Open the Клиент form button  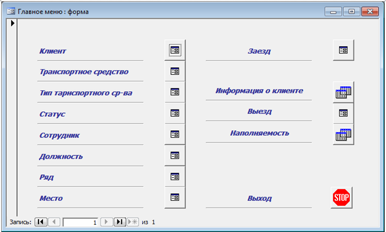click(x=175, y=50)
